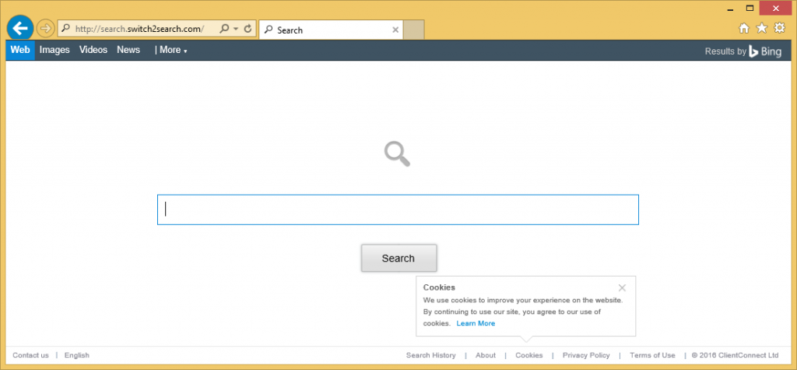The height and width of the screenshot is (370, 797).
Task: Switch to the Videos tab
Action: 93,50
